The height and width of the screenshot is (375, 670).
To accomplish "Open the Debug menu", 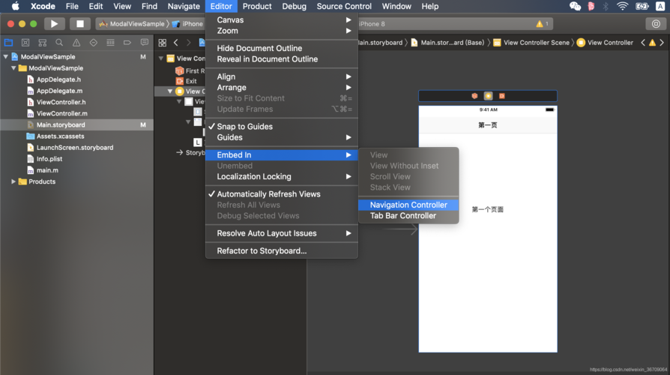I will point(294,6).
